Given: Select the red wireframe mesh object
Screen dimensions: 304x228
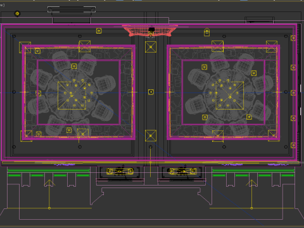Looking at the screenshot, I should click(x=150, y=30).
